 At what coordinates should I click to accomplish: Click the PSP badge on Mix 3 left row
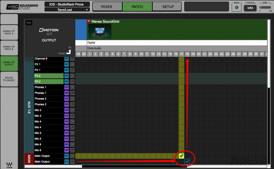[66, 110]
